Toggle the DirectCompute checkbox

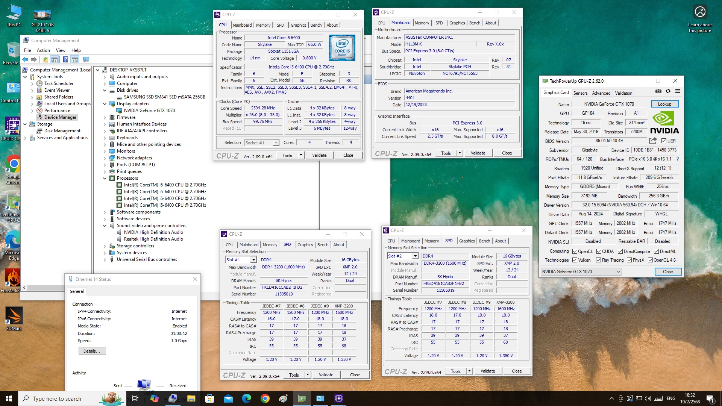point(620,251)
